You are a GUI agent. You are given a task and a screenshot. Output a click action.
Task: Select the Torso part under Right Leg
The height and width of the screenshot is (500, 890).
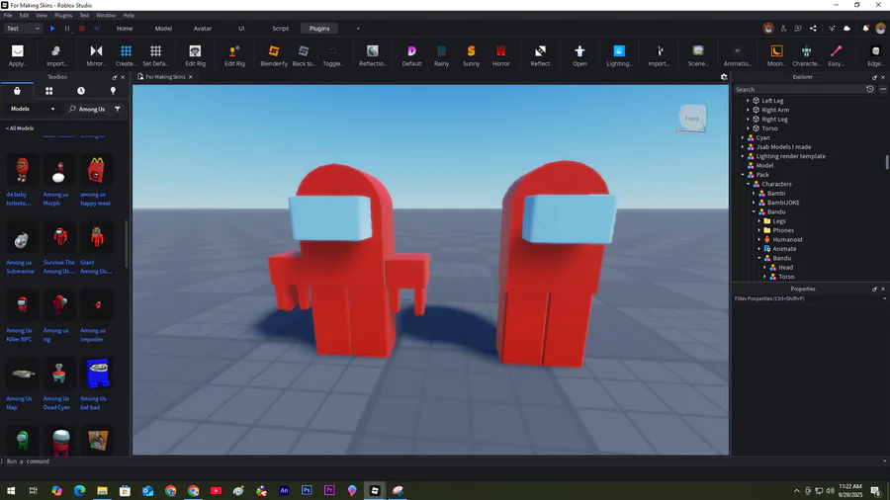click(x=769, y=128)
